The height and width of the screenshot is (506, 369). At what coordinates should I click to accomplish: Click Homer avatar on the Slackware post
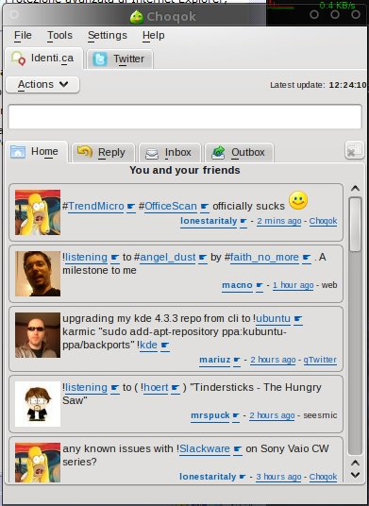coord(38,463)
